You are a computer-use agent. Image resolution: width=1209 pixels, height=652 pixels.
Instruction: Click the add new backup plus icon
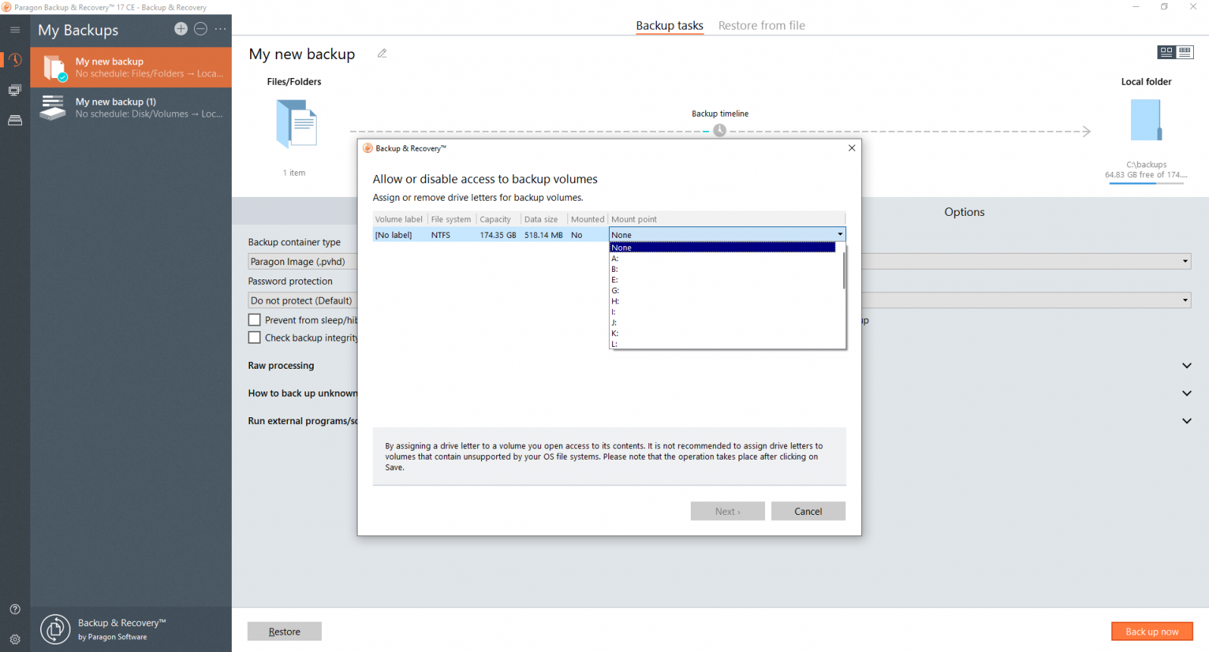tap(180, 29)
